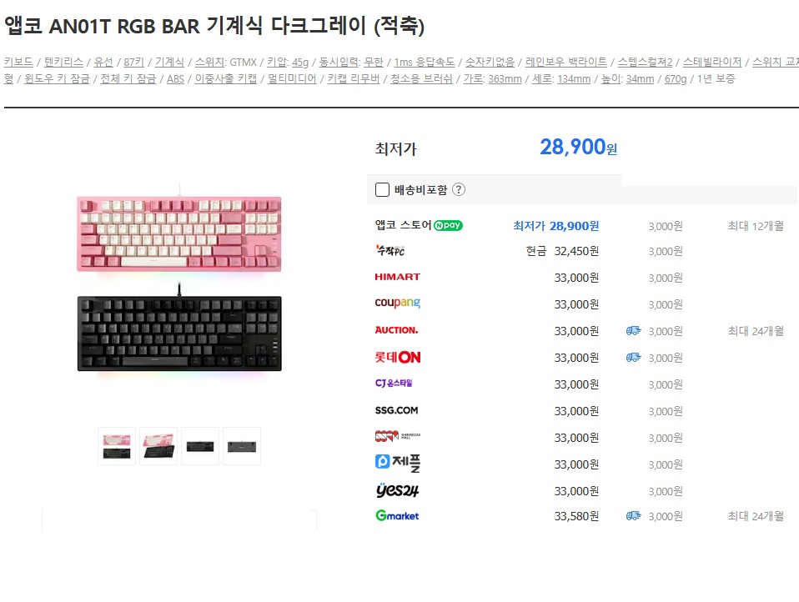Select second thumbnail with angled keyboards
The height and width of the screenshot is (602, 799).
click(x=158, y=446)
